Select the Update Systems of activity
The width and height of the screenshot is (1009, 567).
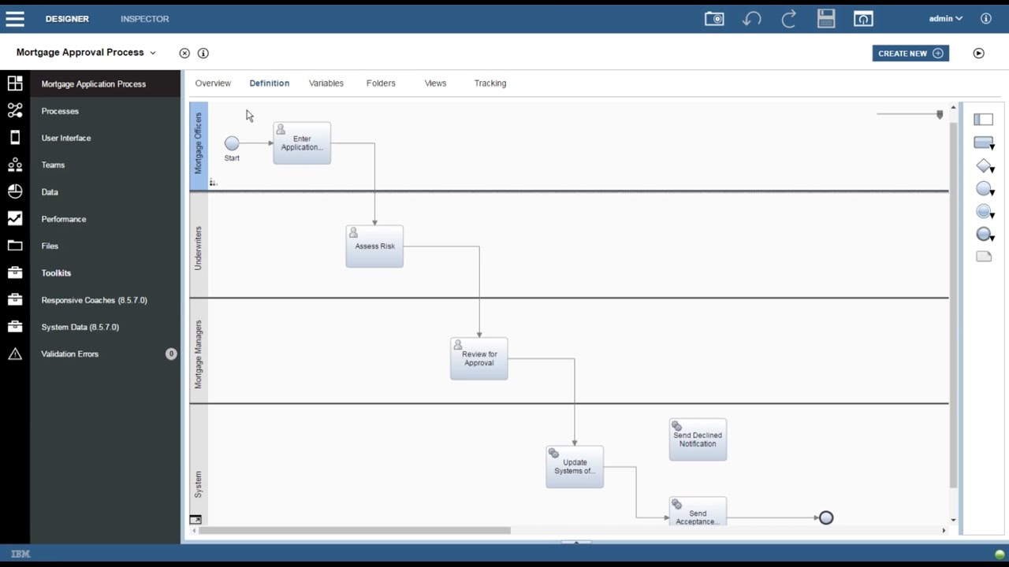(x=575, y=467)
